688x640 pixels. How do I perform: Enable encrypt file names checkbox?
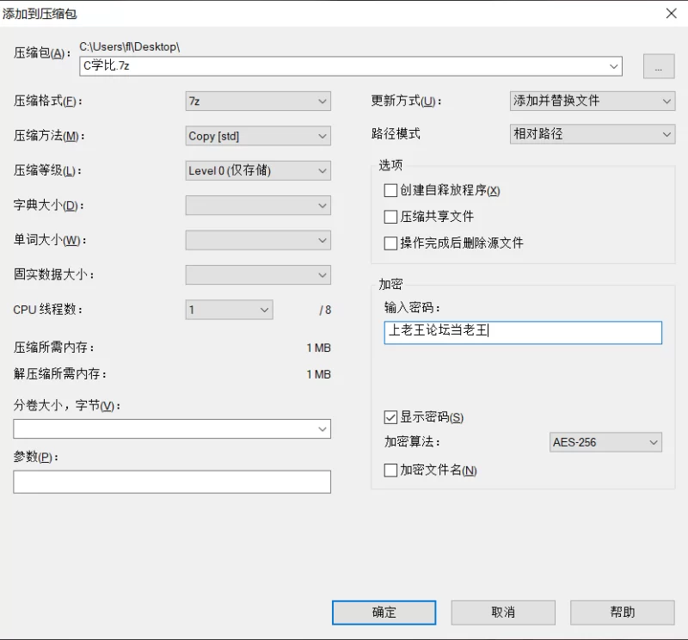tap(390, 471)
